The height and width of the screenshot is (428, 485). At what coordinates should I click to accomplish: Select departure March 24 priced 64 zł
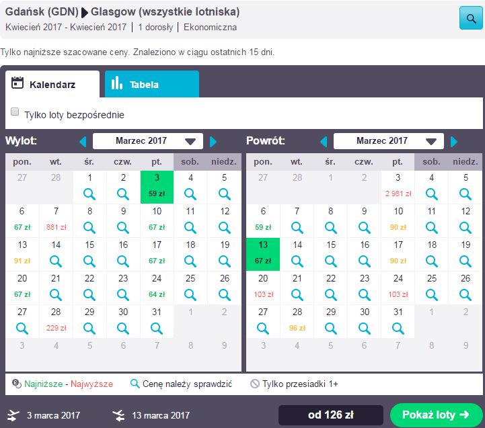tap(157, 288)
